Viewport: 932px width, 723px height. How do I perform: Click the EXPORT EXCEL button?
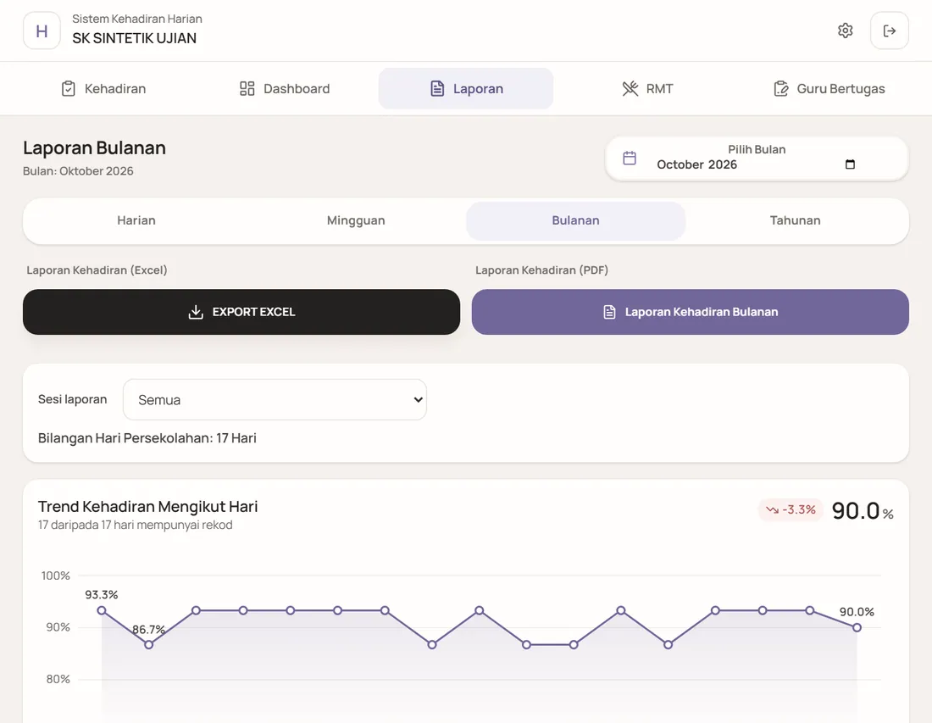241,312
